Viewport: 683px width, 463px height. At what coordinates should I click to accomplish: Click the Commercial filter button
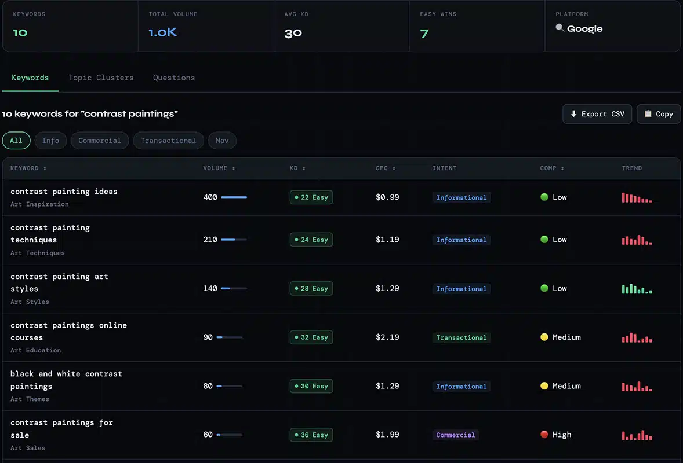tap(100, 141)
